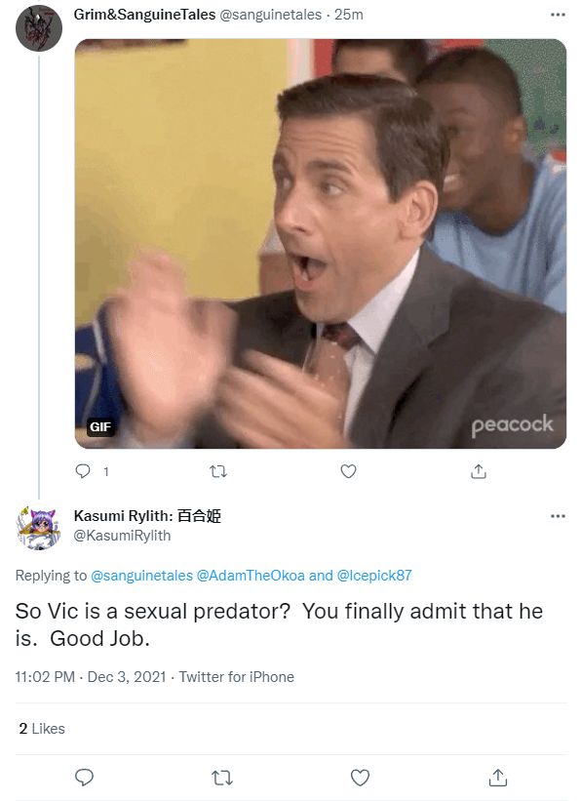
Task: Play the Peacock GIF
Action: [x=321, y=244]
